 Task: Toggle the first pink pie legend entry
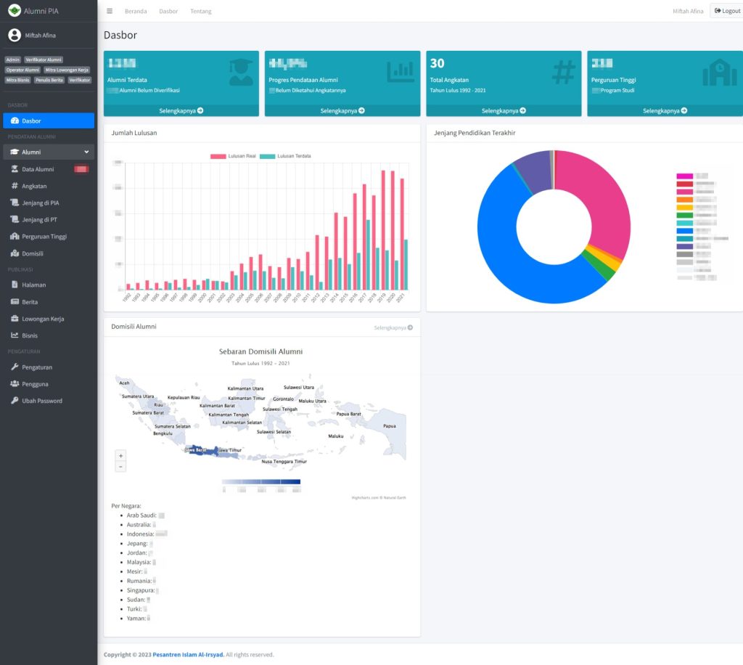click(685, 176)
